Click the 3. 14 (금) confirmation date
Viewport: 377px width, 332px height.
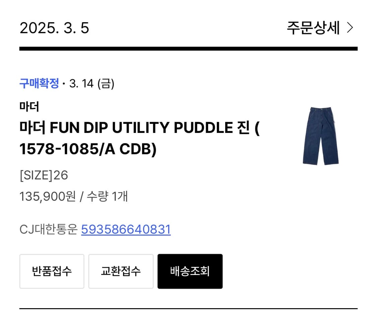[92, 83]
